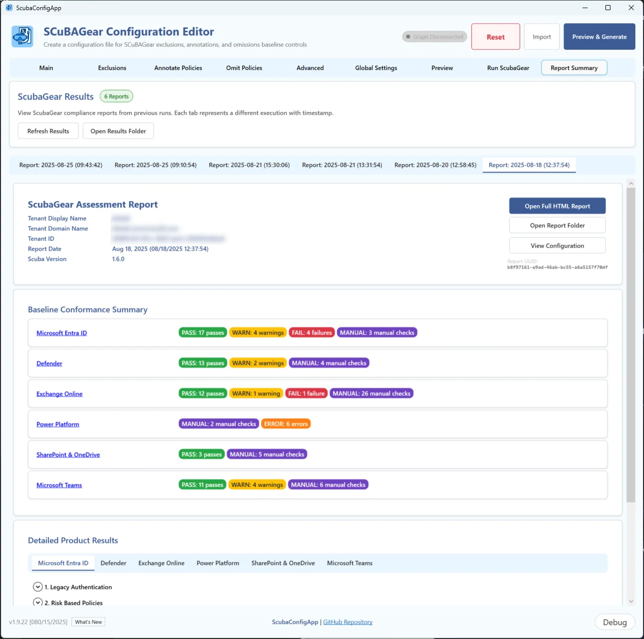The width and height of the screenshot is (644, 639).
Task: Open the Run ScubaGear tab
Action: 508,68
